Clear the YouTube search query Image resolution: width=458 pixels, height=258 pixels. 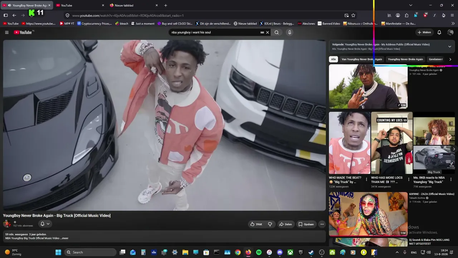click(x=267, y=32)
